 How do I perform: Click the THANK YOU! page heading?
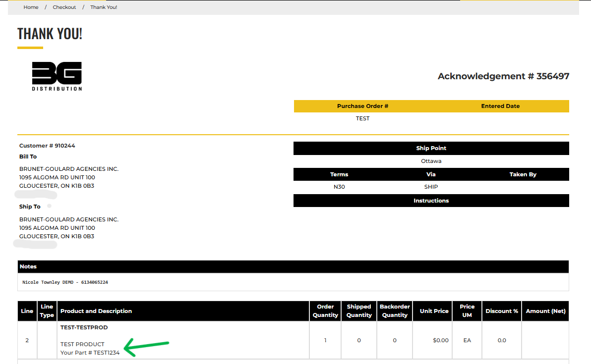pyautogui.click(x=50, y=34)
